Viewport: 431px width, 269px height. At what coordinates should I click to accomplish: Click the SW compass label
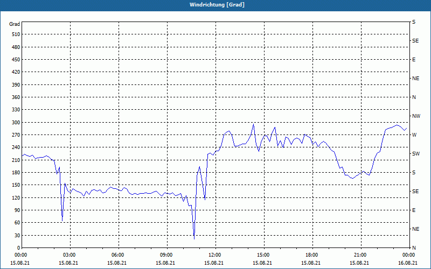pos(416,154)
